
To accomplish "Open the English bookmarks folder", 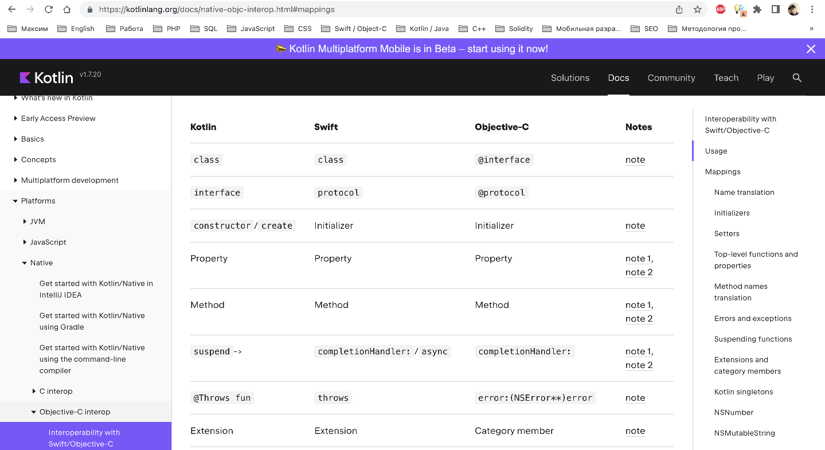I will point(76,29).
